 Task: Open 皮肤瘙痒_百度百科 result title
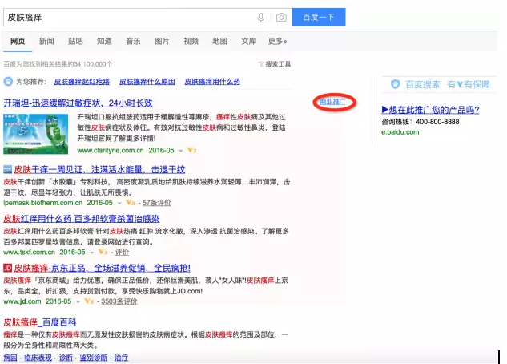click(x=40, y=322)
